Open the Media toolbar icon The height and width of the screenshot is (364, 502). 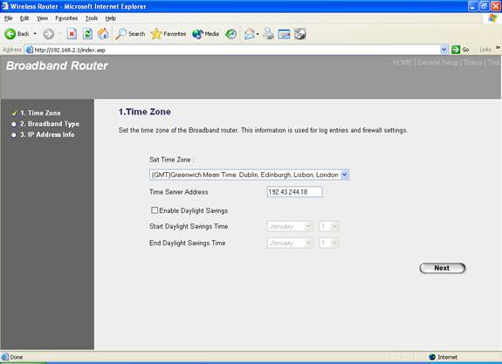[197, 34]
